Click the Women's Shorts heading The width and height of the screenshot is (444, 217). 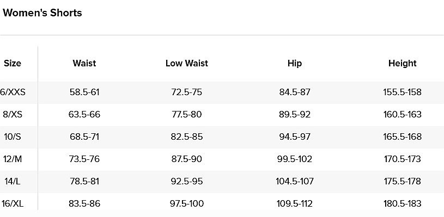coord(42,13)
